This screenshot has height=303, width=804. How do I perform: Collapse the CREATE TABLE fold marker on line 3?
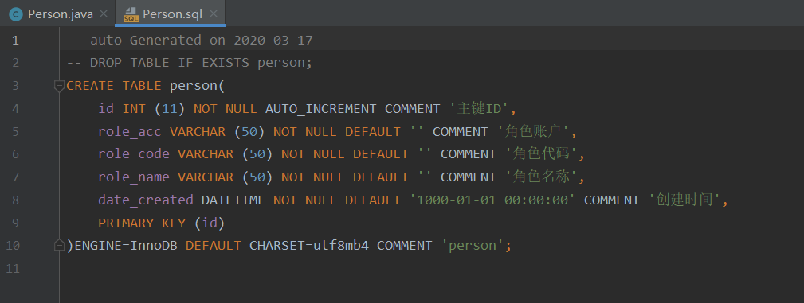coord(60,86)
